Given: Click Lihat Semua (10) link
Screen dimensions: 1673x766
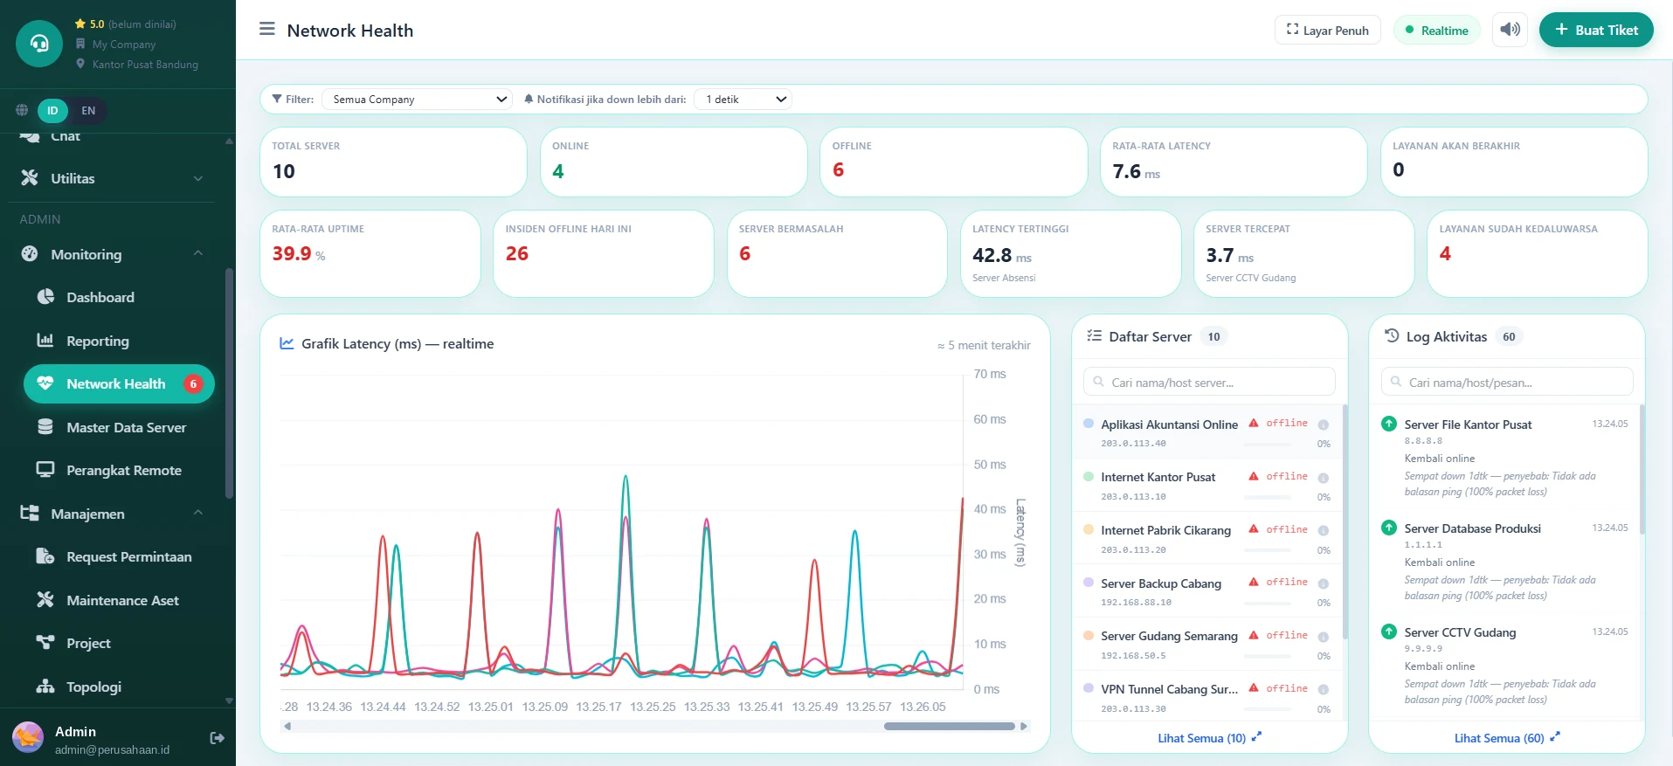Looking at the screenshot, I should [x=1209, y=738].
